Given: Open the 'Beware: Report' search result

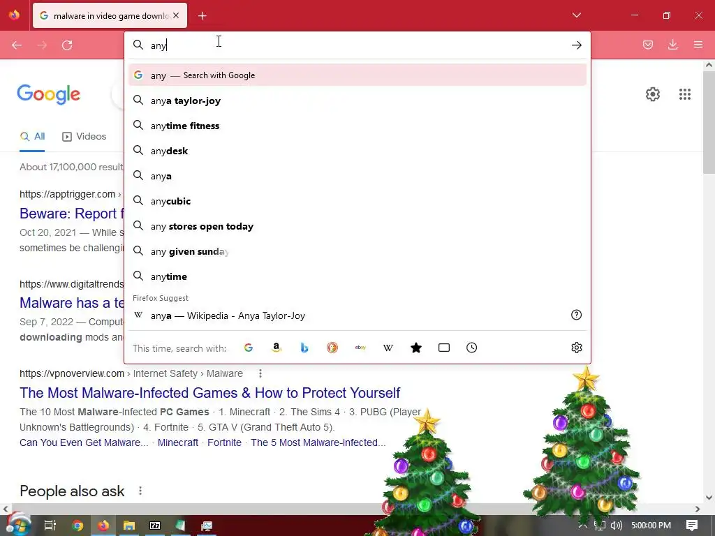Looking at the screenshot, I should pyautogui.click(x=72, y=214).
